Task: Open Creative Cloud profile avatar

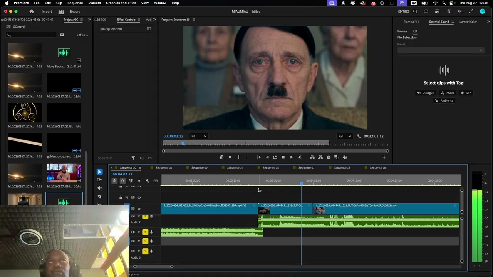Action: click(483, 12)
